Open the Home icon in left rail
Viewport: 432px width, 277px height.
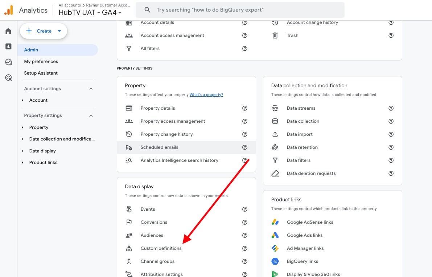click(x=8, y=31)
